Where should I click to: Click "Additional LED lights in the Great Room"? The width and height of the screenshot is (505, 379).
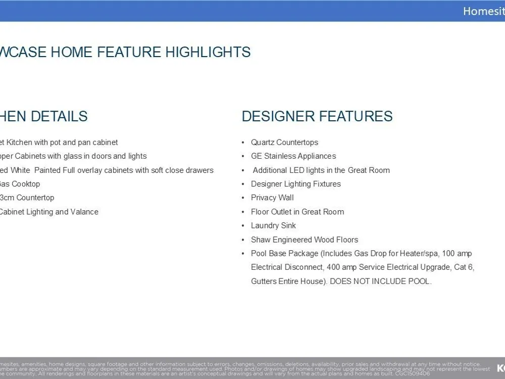coord(321,170)
